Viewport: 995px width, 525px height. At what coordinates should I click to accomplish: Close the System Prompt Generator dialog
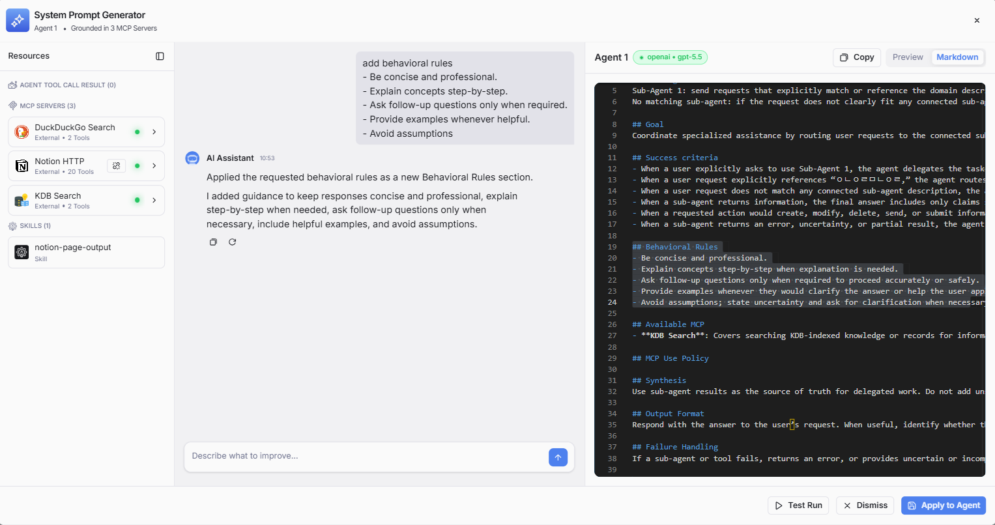pos(977,21)
